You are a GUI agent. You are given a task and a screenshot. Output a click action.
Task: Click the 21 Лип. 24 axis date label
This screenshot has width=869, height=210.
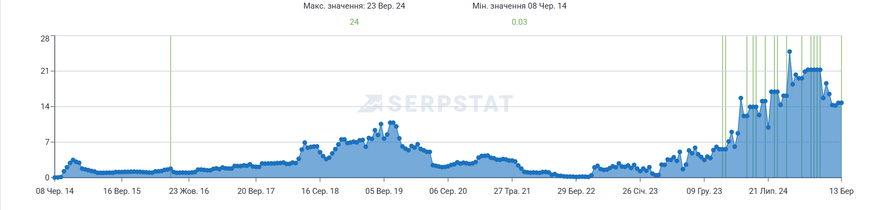click(768, 191)
